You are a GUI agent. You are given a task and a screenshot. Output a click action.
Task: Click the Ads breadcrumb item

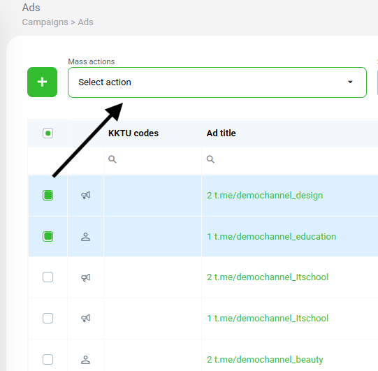85,22
